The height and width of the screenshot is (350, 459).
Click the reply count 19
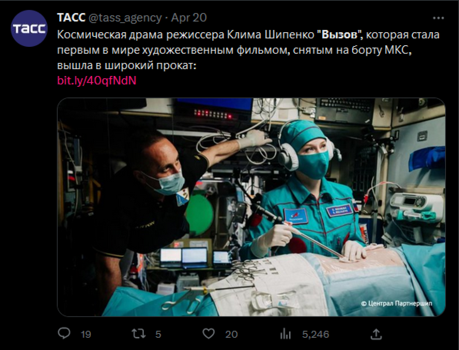(86, 334)
